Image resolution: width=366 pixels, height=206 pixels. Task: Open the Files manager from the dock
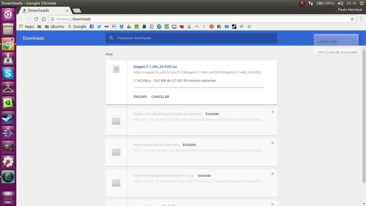point(8,29)
